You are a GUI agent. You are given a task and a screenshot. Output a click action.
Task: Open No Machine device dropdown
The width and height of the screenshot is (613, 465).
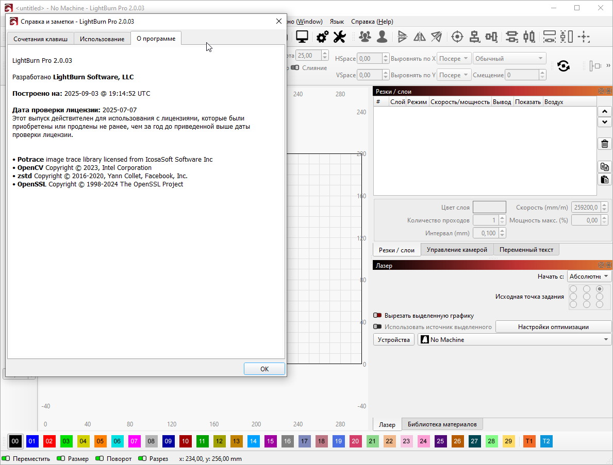pos(515,340)
